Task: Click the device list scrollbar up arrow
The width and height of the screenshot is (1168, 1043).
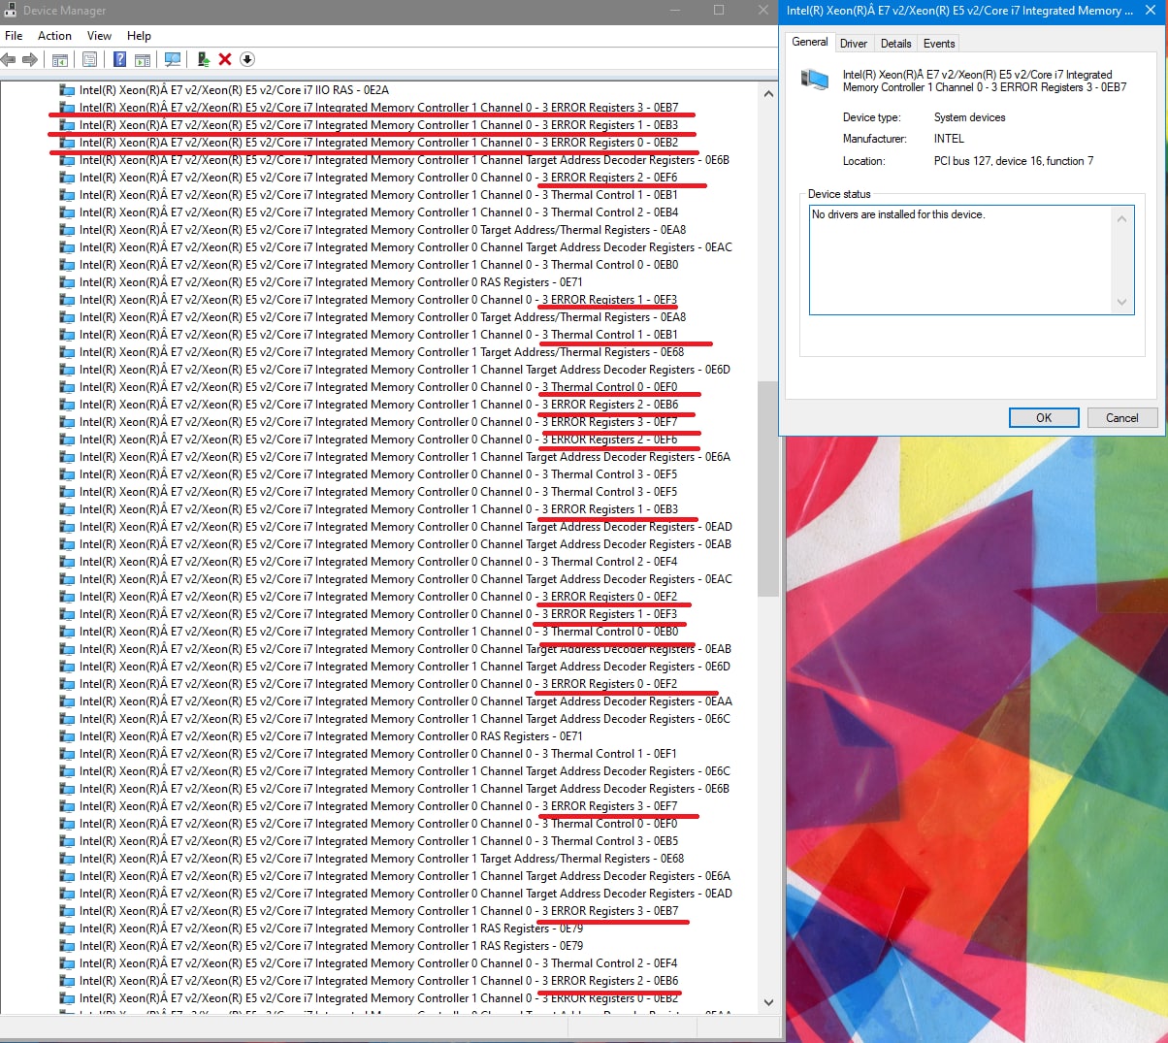Action: click(768, 94)
